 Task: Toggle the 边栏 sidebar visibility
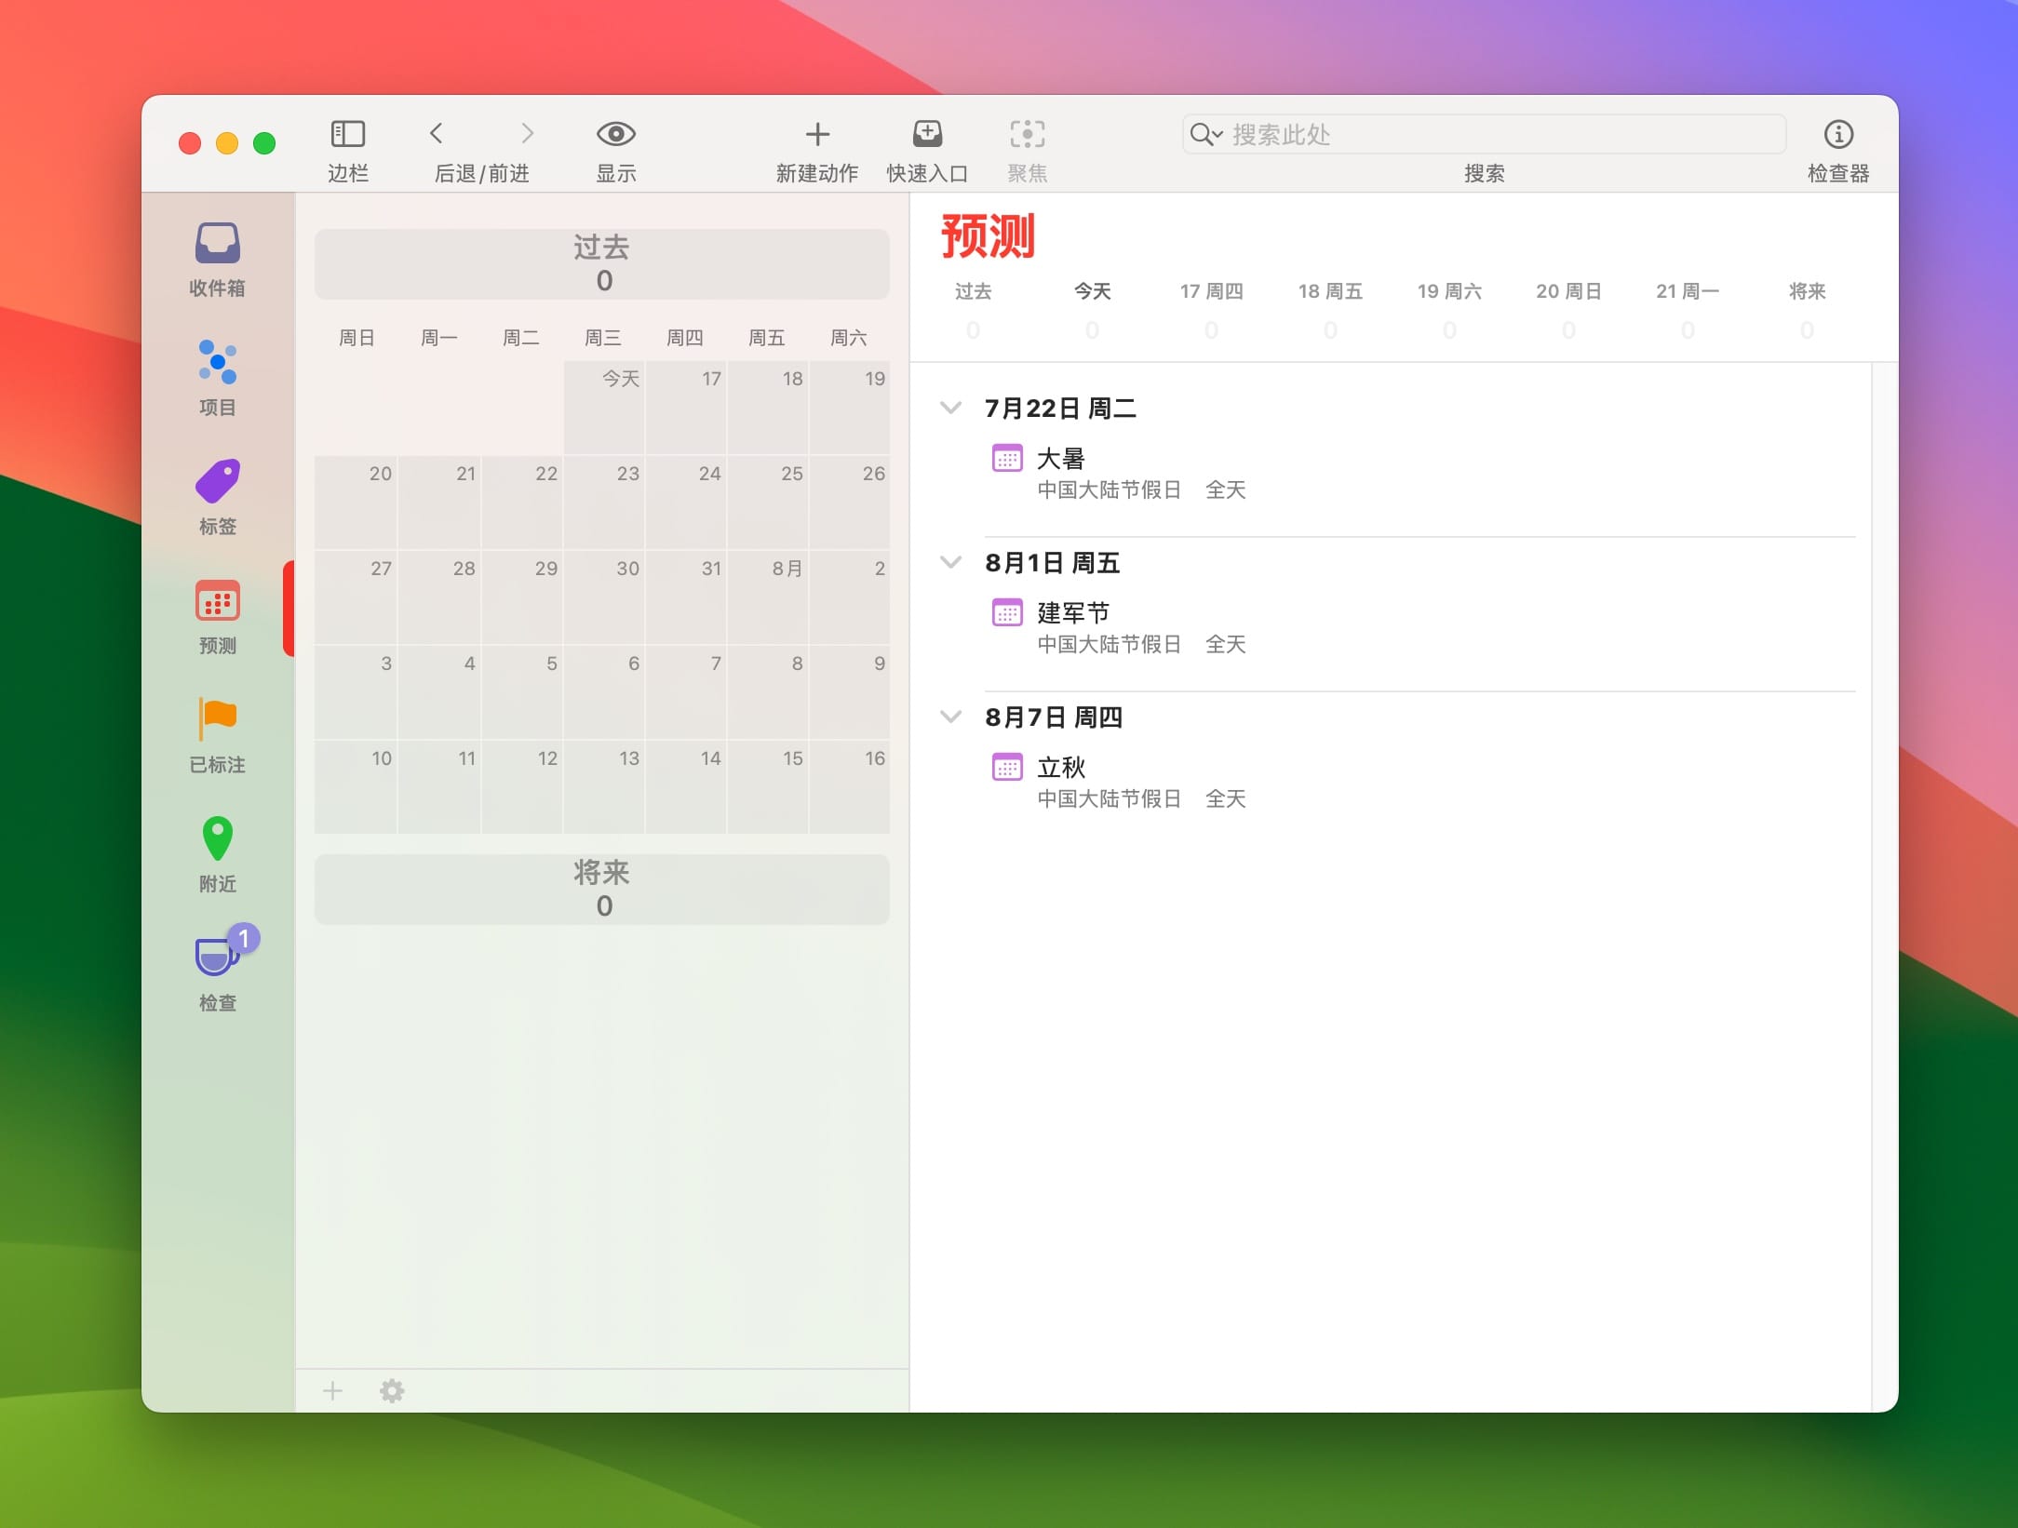pyautogui.click(x=347, y=135)
